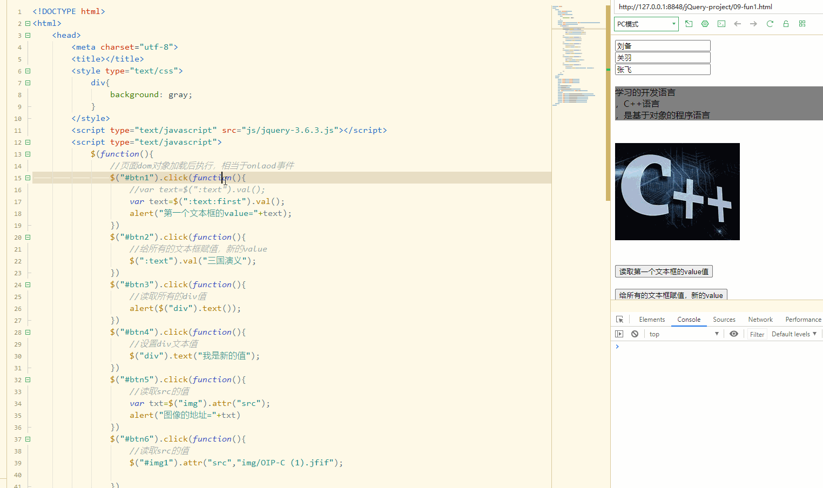Open the top JavaScript context dropdown
The height and width of the screenshot is (488, 823).
click(x=684, y=334)
